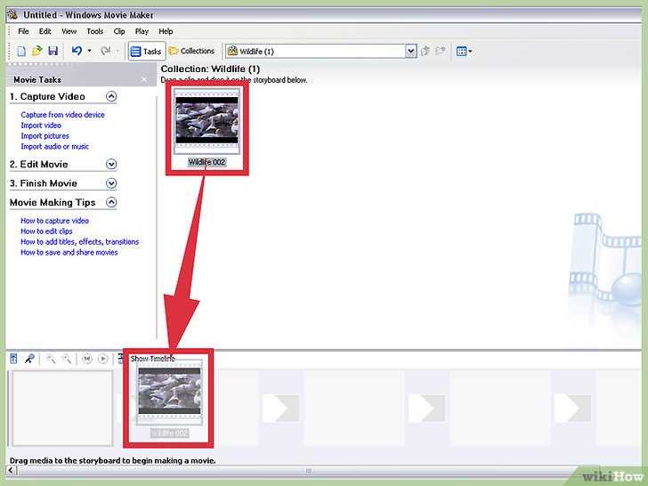Open the Edit menu
648x486 pixels.
coord(45,31)
